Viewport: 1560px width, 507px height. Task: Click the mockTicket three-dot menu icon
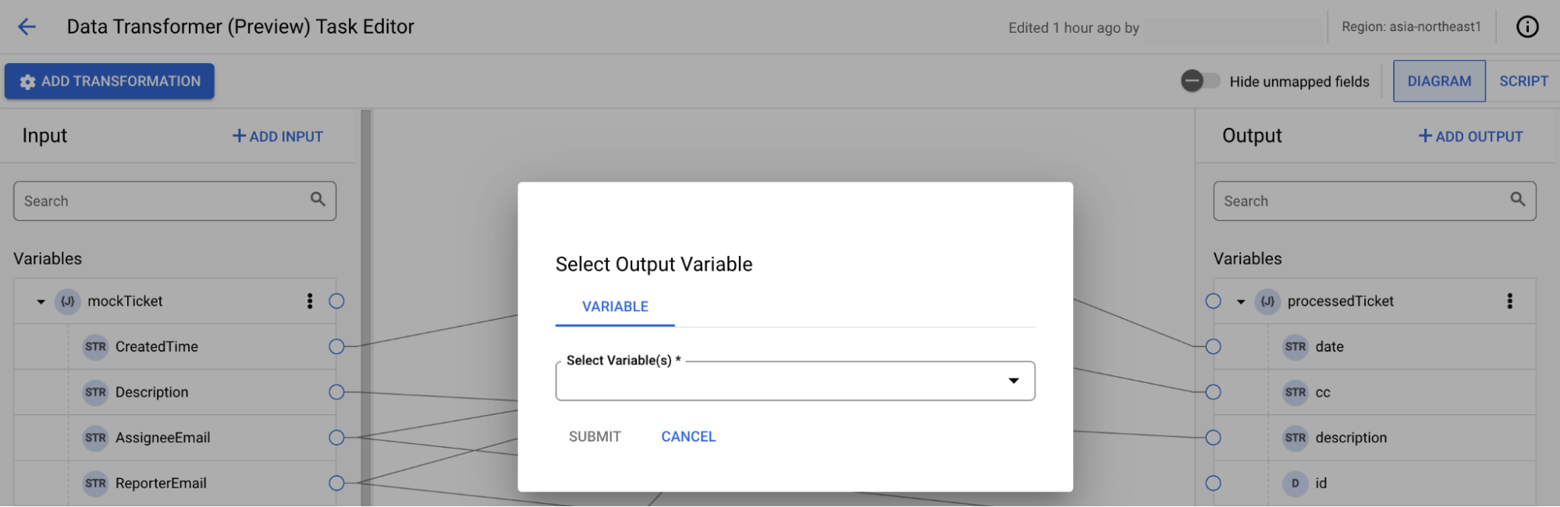point(310,301)
